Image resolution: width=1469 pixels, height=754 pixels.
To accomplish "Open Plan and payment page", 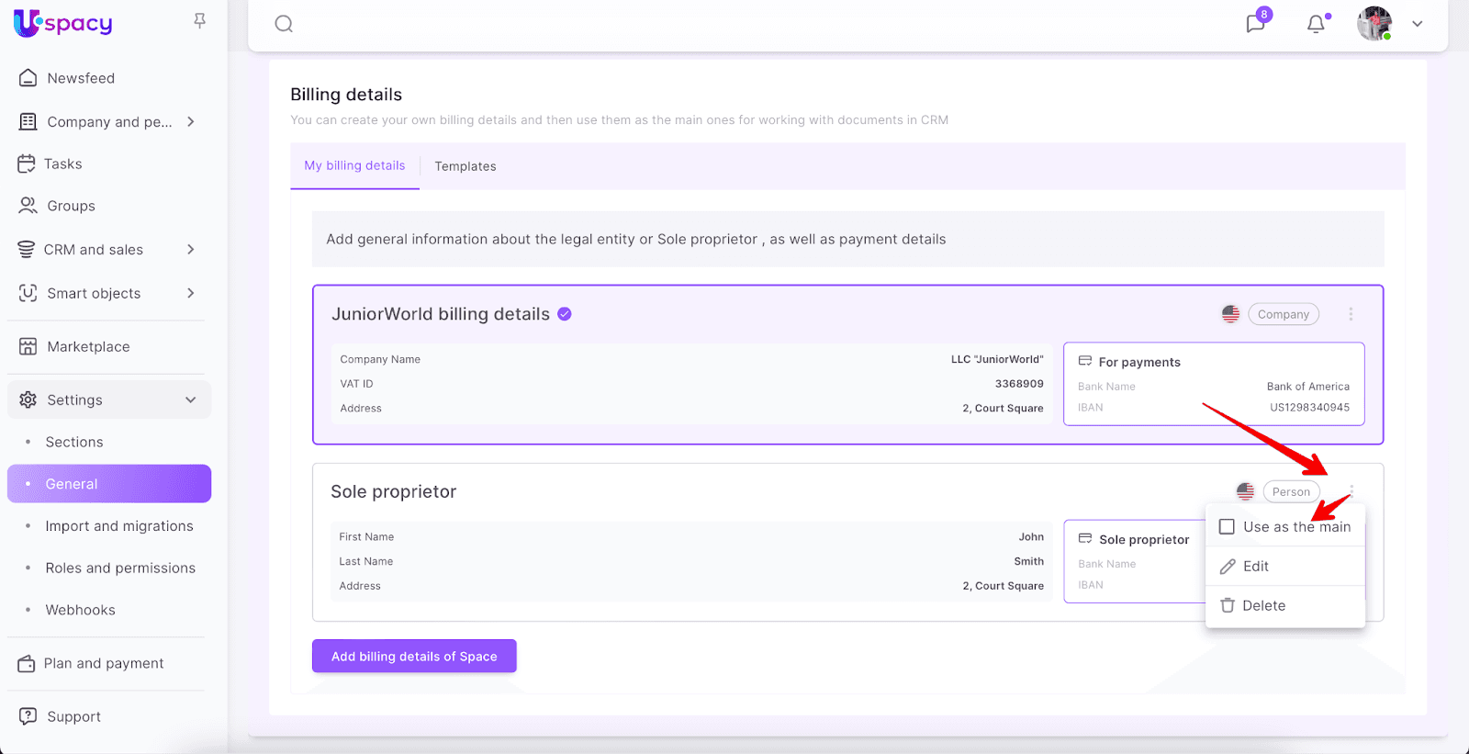I will 104,663.
